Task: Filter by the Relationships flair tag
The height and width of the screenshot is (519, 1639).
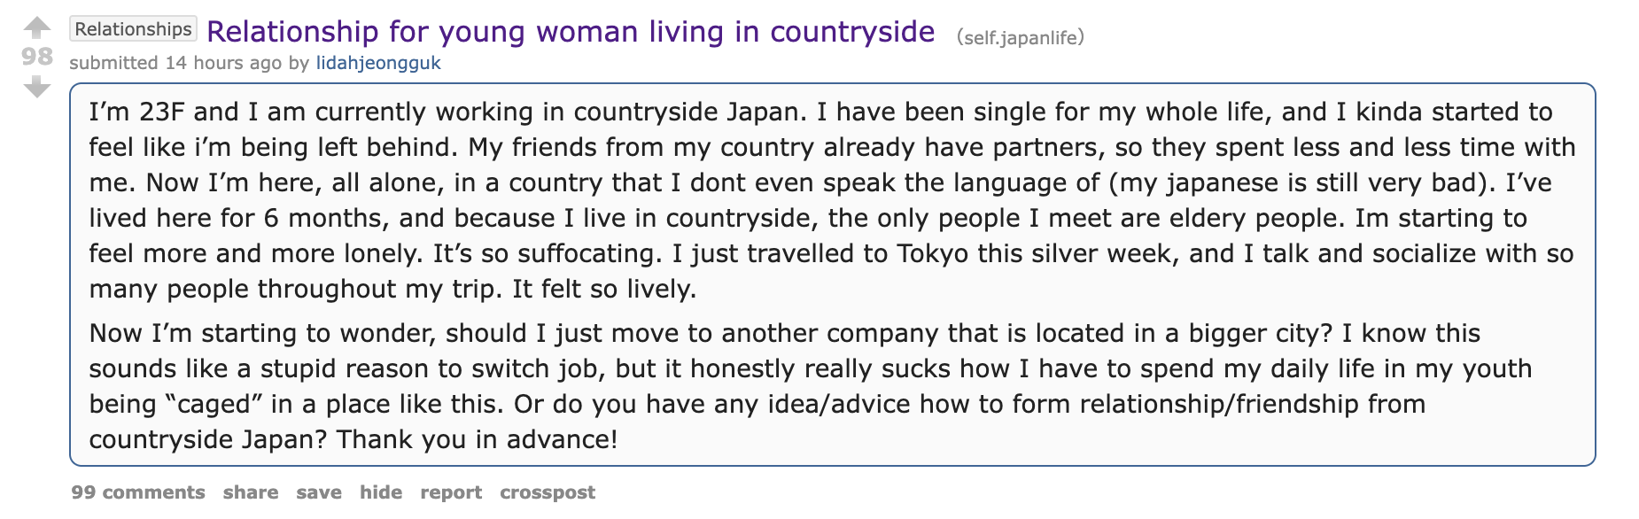Action: pyautogui.click(x=133, y=29)
